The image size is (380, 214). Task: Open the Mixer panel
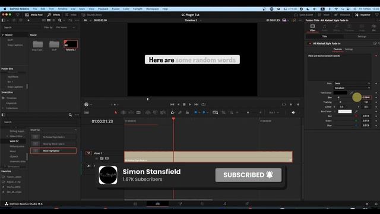click(324, 15)
